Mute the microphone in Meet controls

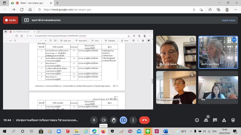click(x=94, y=120)
